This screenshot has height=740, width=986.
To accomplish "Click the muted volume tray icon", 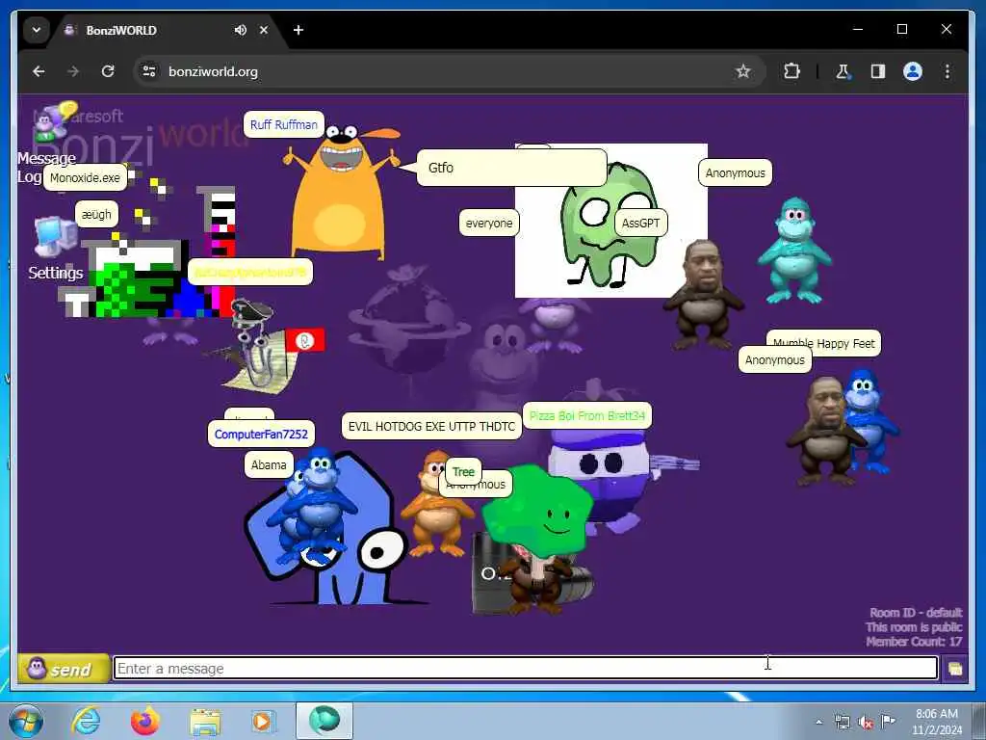I will pos(866,722).
